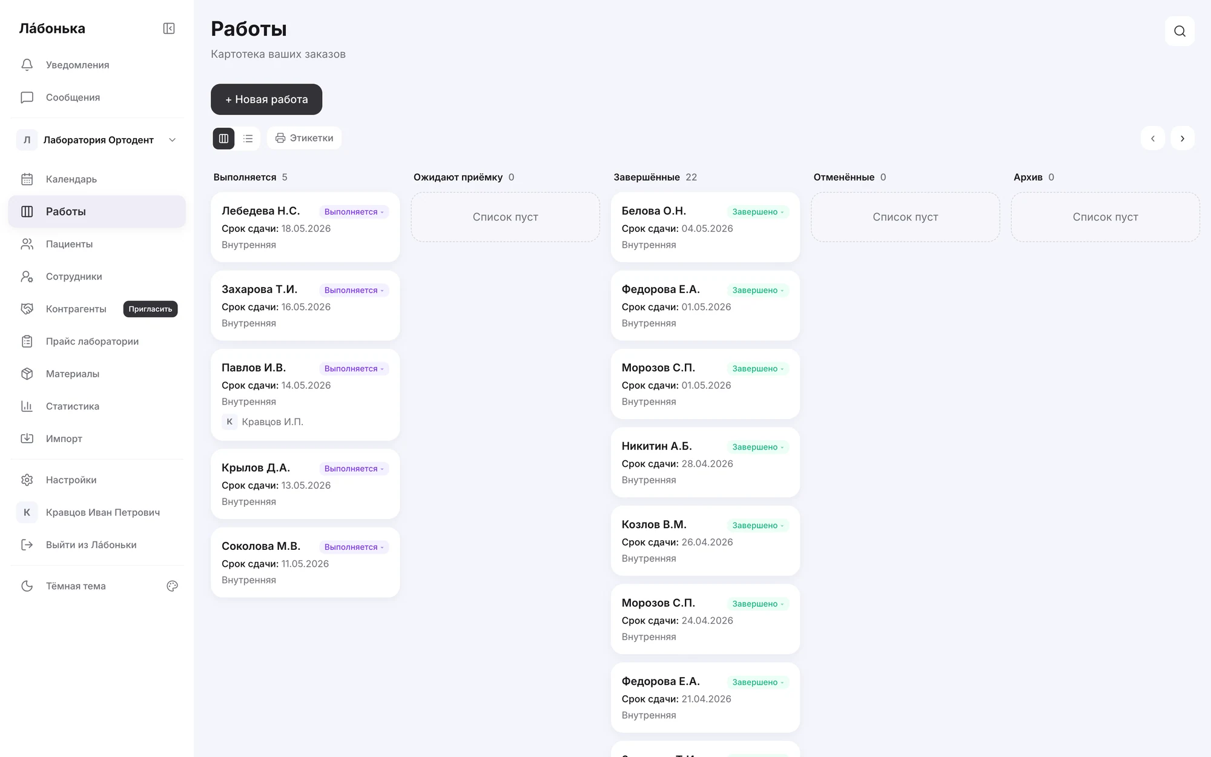Open the Павлов И.В. work card
The height and width of the screenshot is (757, 1211).
click(305, 394)
